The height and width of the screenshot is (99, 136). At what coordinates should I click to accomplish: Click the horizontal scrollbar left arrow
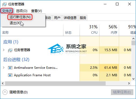click(x=3, y=83)
